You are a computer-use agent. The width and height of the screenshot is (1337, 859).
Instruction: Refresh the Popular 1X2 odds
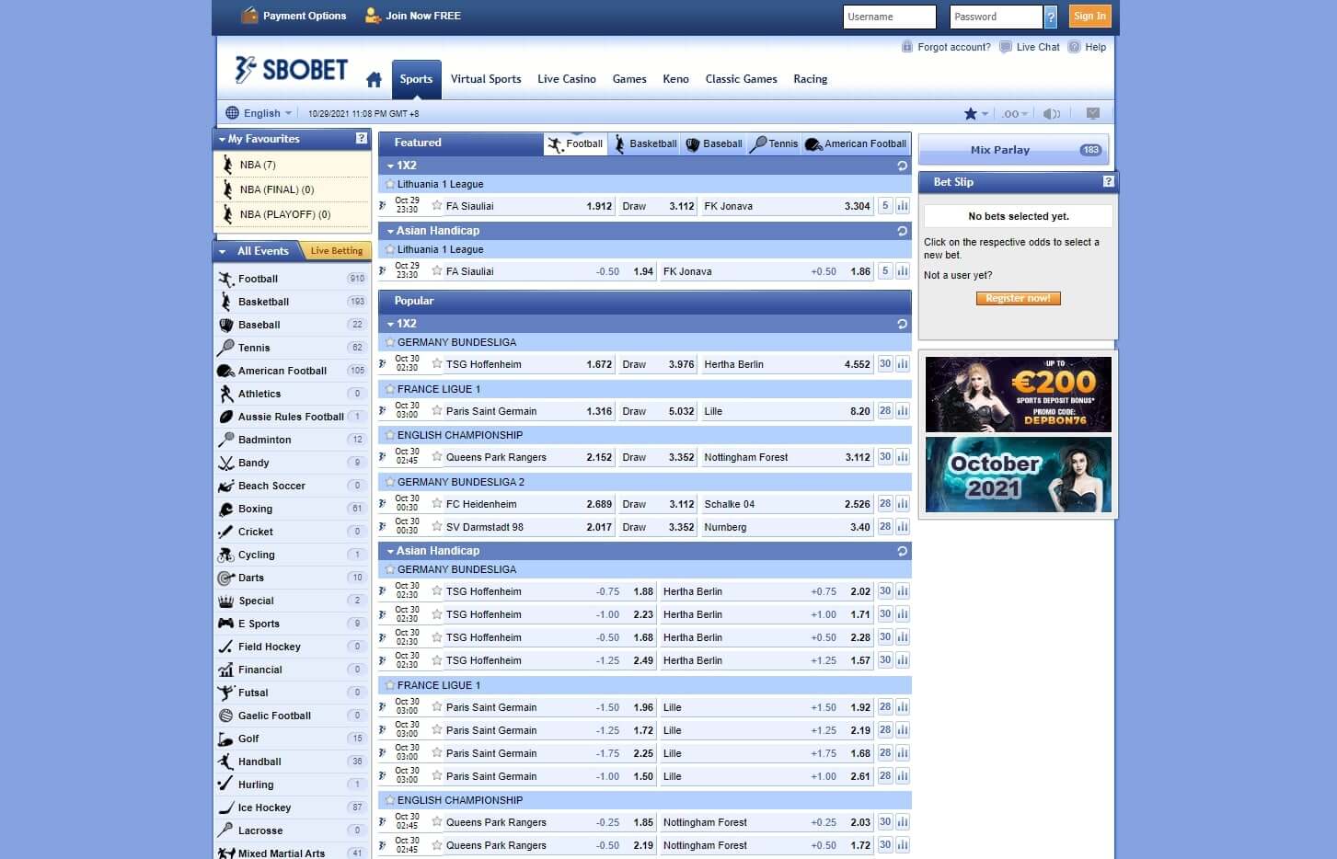tap(901, 323)
